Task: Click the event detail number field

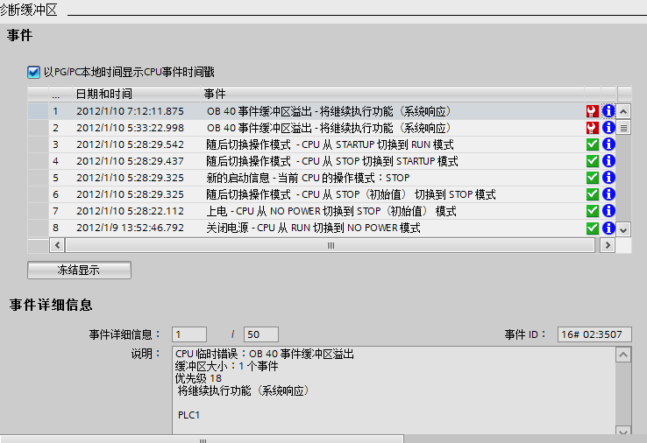Action: click(189, 334)
